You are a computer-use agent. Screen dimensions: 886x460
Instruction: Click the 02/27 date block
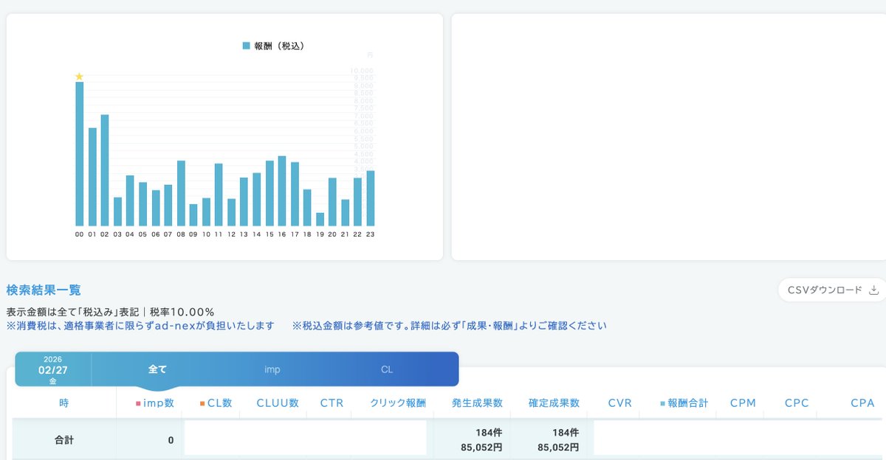[x=53, y=369]
